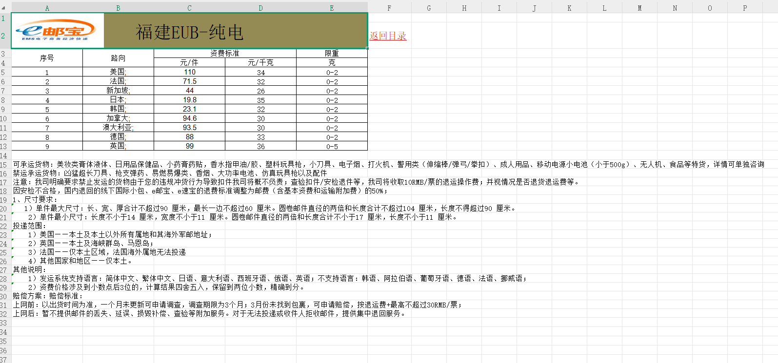The image size is (778, 363).
Task: Select the 美国 destination cell
Action: click(118, 72)
